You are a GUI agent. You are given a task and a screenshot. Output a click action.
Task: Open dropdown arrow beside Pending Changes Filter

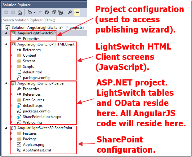[x=35, y=12]
